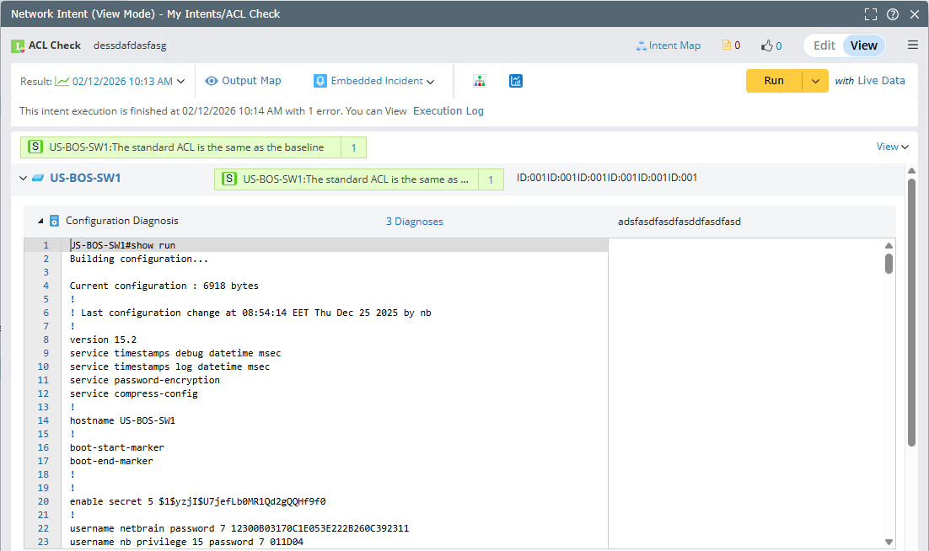Screen dimensions: 929x551
Task: Collapse the US-BOS-SW1 device section
Action: (23, 178)
